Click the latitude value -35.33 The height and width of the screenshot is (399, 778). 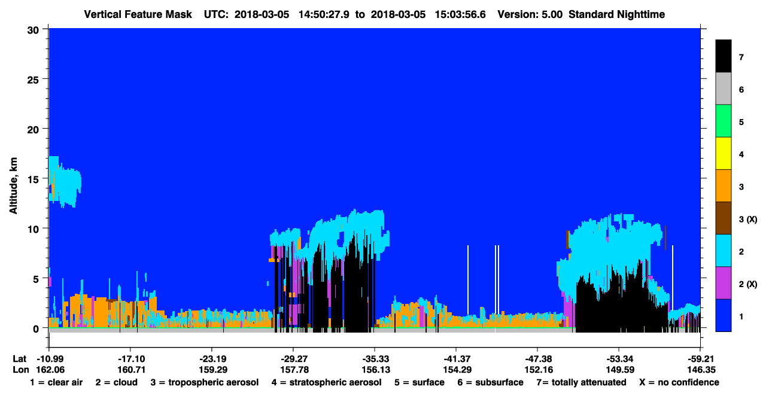(374, 359)
